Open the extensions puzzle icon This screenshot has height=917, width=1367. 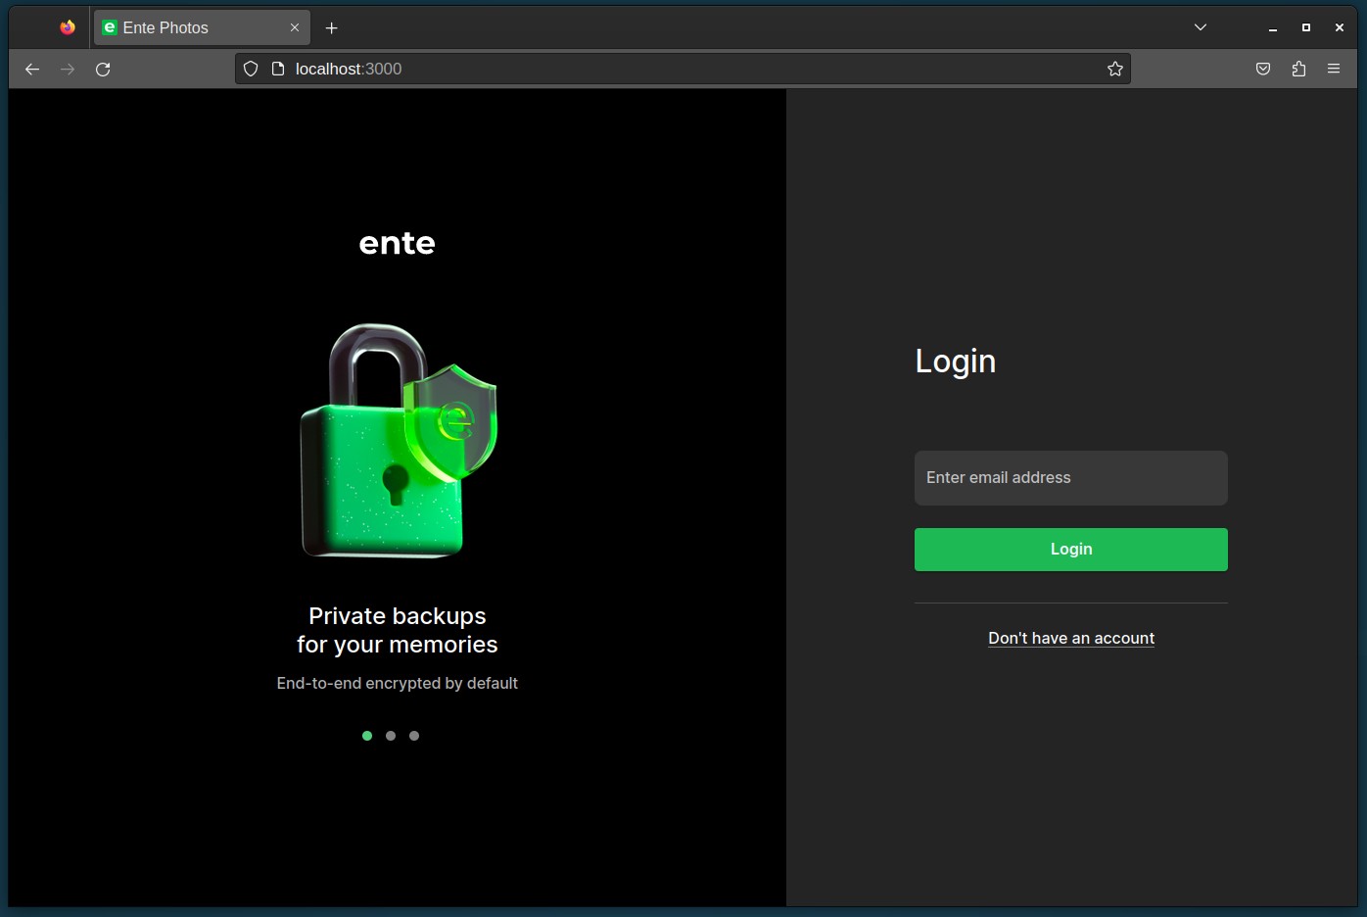(x=1298, y=69)
